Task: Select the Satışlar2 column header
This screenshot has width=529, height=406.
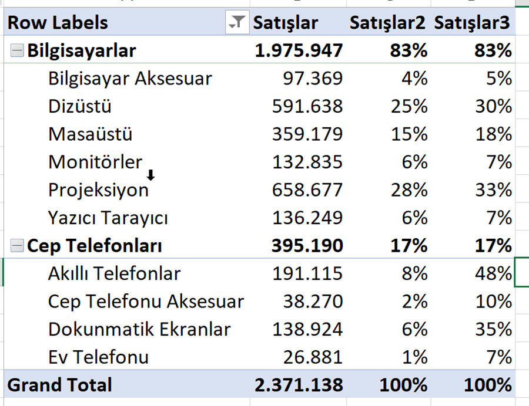Action: coord(387,23)
